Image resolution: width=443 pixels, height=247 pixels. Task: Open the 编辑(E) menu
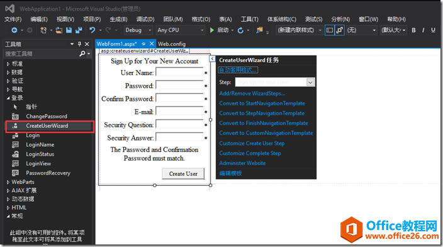tap(39, 20)
